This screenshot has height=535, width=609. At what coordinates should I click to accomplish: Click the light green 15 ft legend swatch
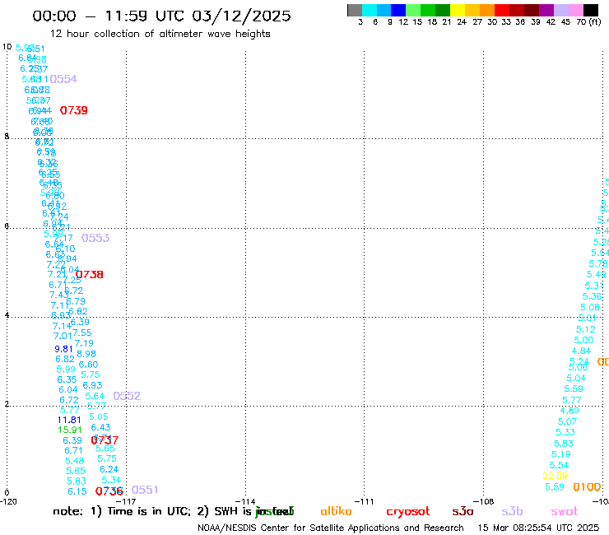point(413,10)
